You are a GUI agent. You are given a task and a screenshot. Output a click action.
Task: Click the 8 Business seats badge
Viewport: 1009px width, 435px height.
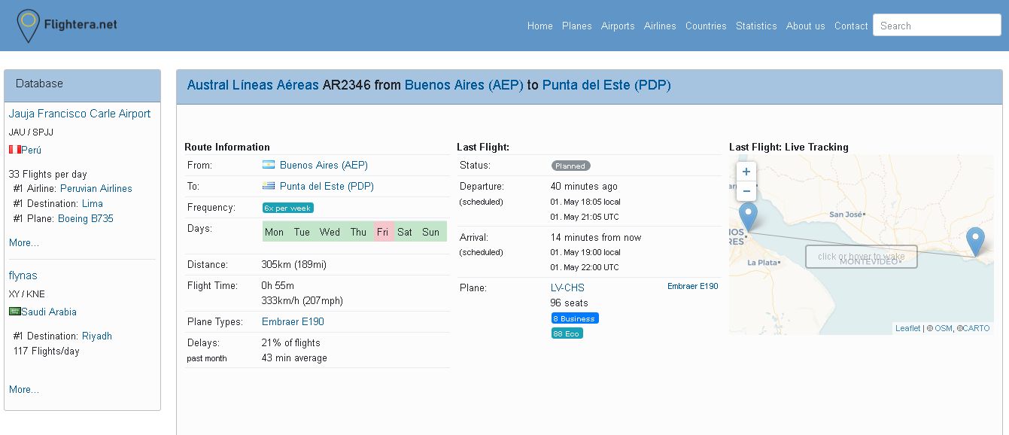point(575,318)
